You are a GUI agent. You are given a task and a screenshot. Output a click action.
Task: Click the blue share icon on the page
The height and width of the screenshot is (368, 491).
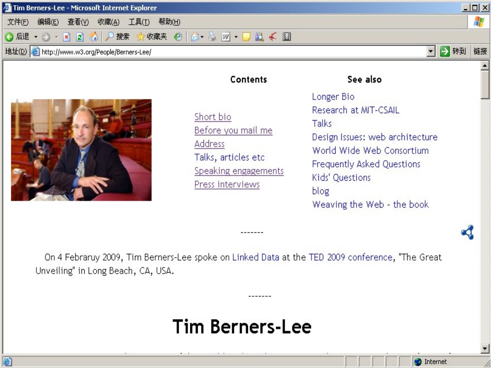click(467, 232)
